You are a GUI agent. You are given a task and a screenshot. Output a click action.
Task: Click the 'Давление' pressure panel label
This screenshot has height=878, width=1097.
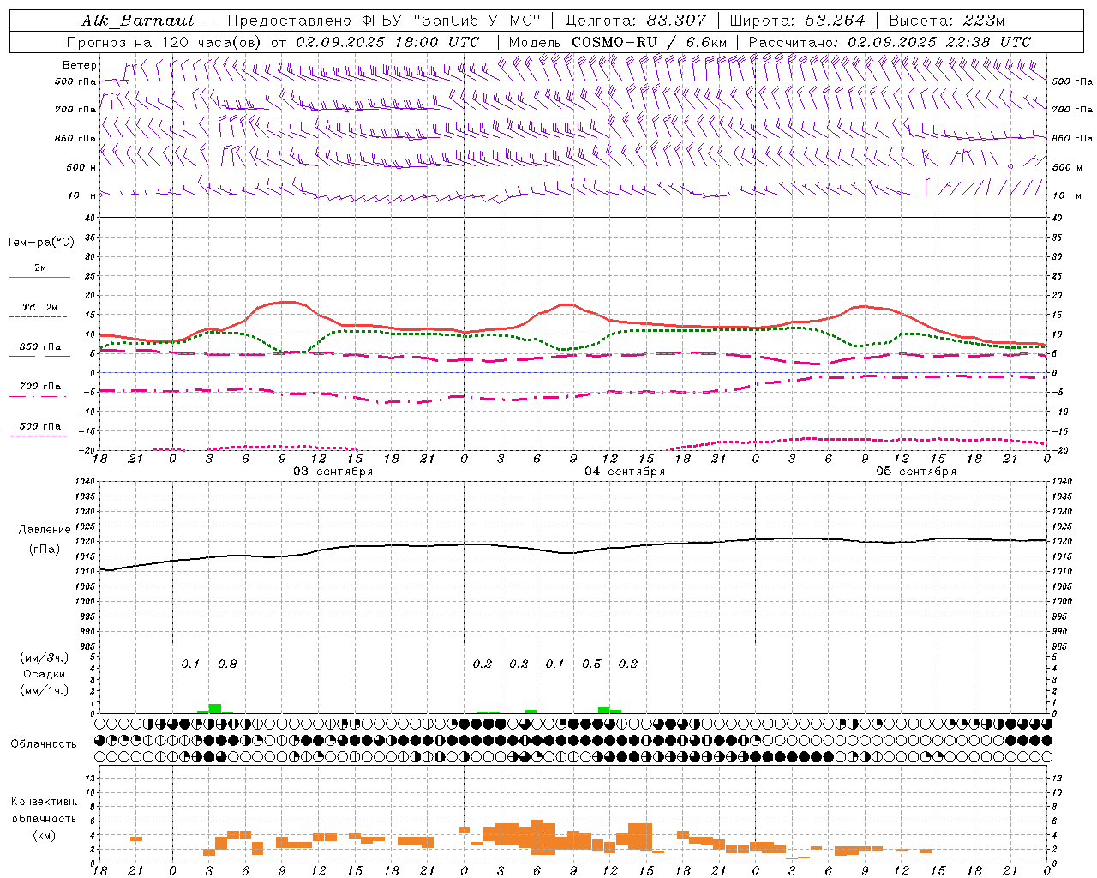45,530
